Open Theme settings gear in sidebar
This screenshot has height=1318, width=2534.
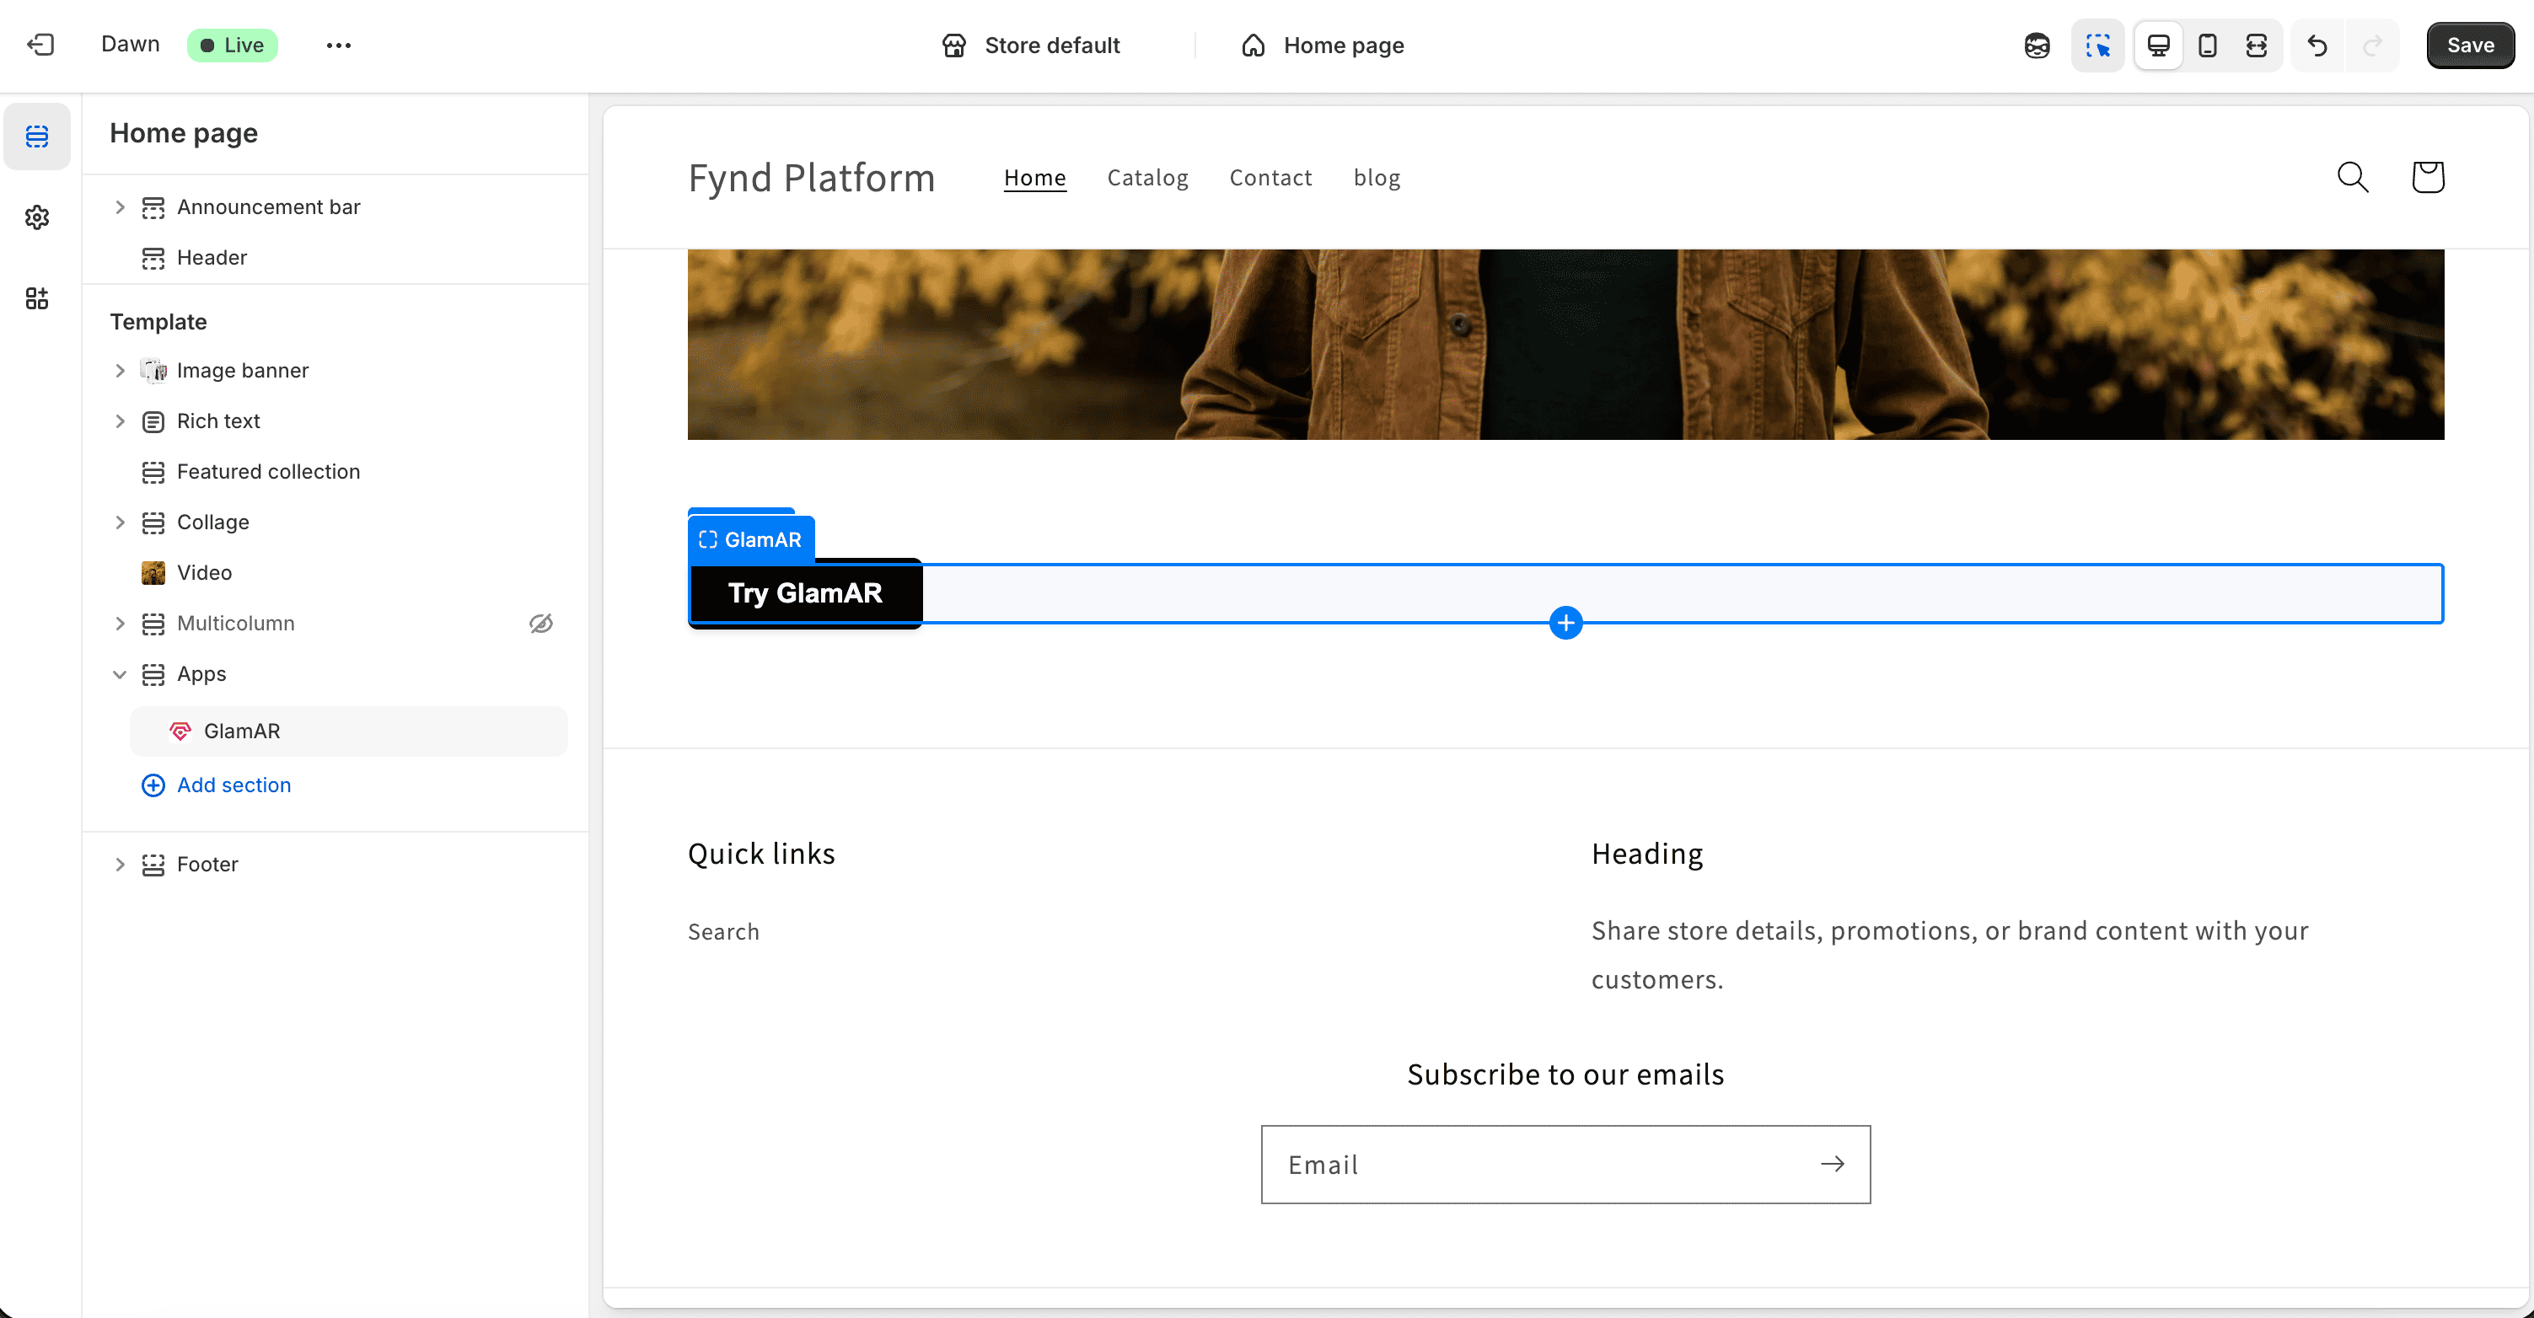click(x=37, y=217)
